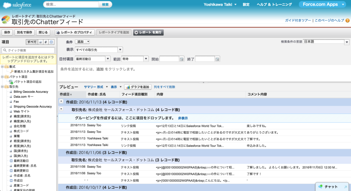Click the レポートタイプを追加 button
351x191 pixels.
pos(114,32)
